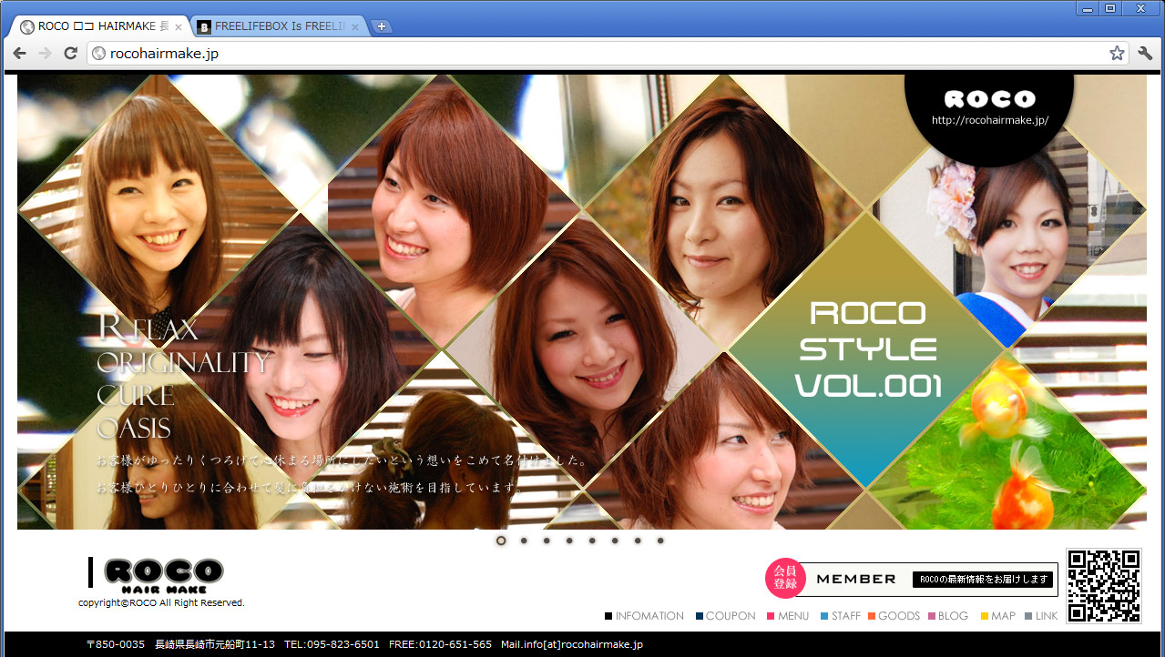Select the fifth slideshow dot
Viewport: 1165px width, 657px height.
click(592, 541)
